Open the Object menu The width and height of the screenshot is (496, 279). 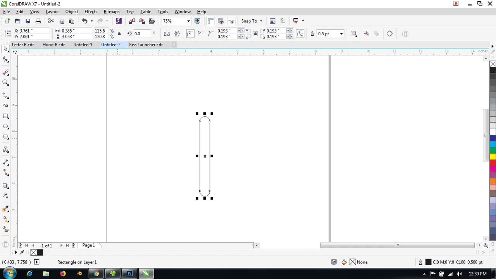[72, 12]
